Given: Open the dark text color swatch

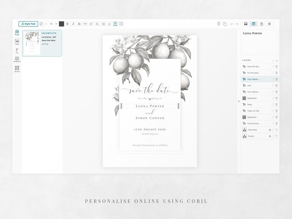Looking at the screenshot, I should pyautogui.click(x=61, y=24).
